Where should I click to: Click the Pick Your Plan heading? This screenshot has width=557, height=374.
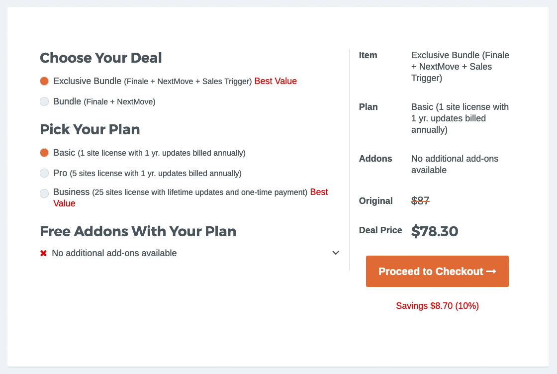click(x=90, y=130)
